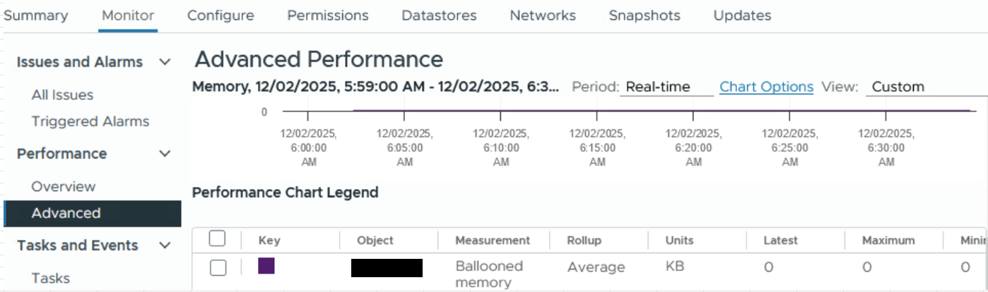Viewport: 988px width, 292px height.
Task: Sort legend by Latest column header
Action: click(x=780, y=241)
